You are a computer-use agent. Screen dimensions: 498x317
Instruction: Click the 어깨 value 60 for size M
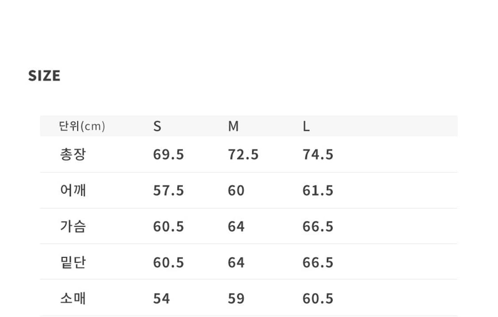236,190
